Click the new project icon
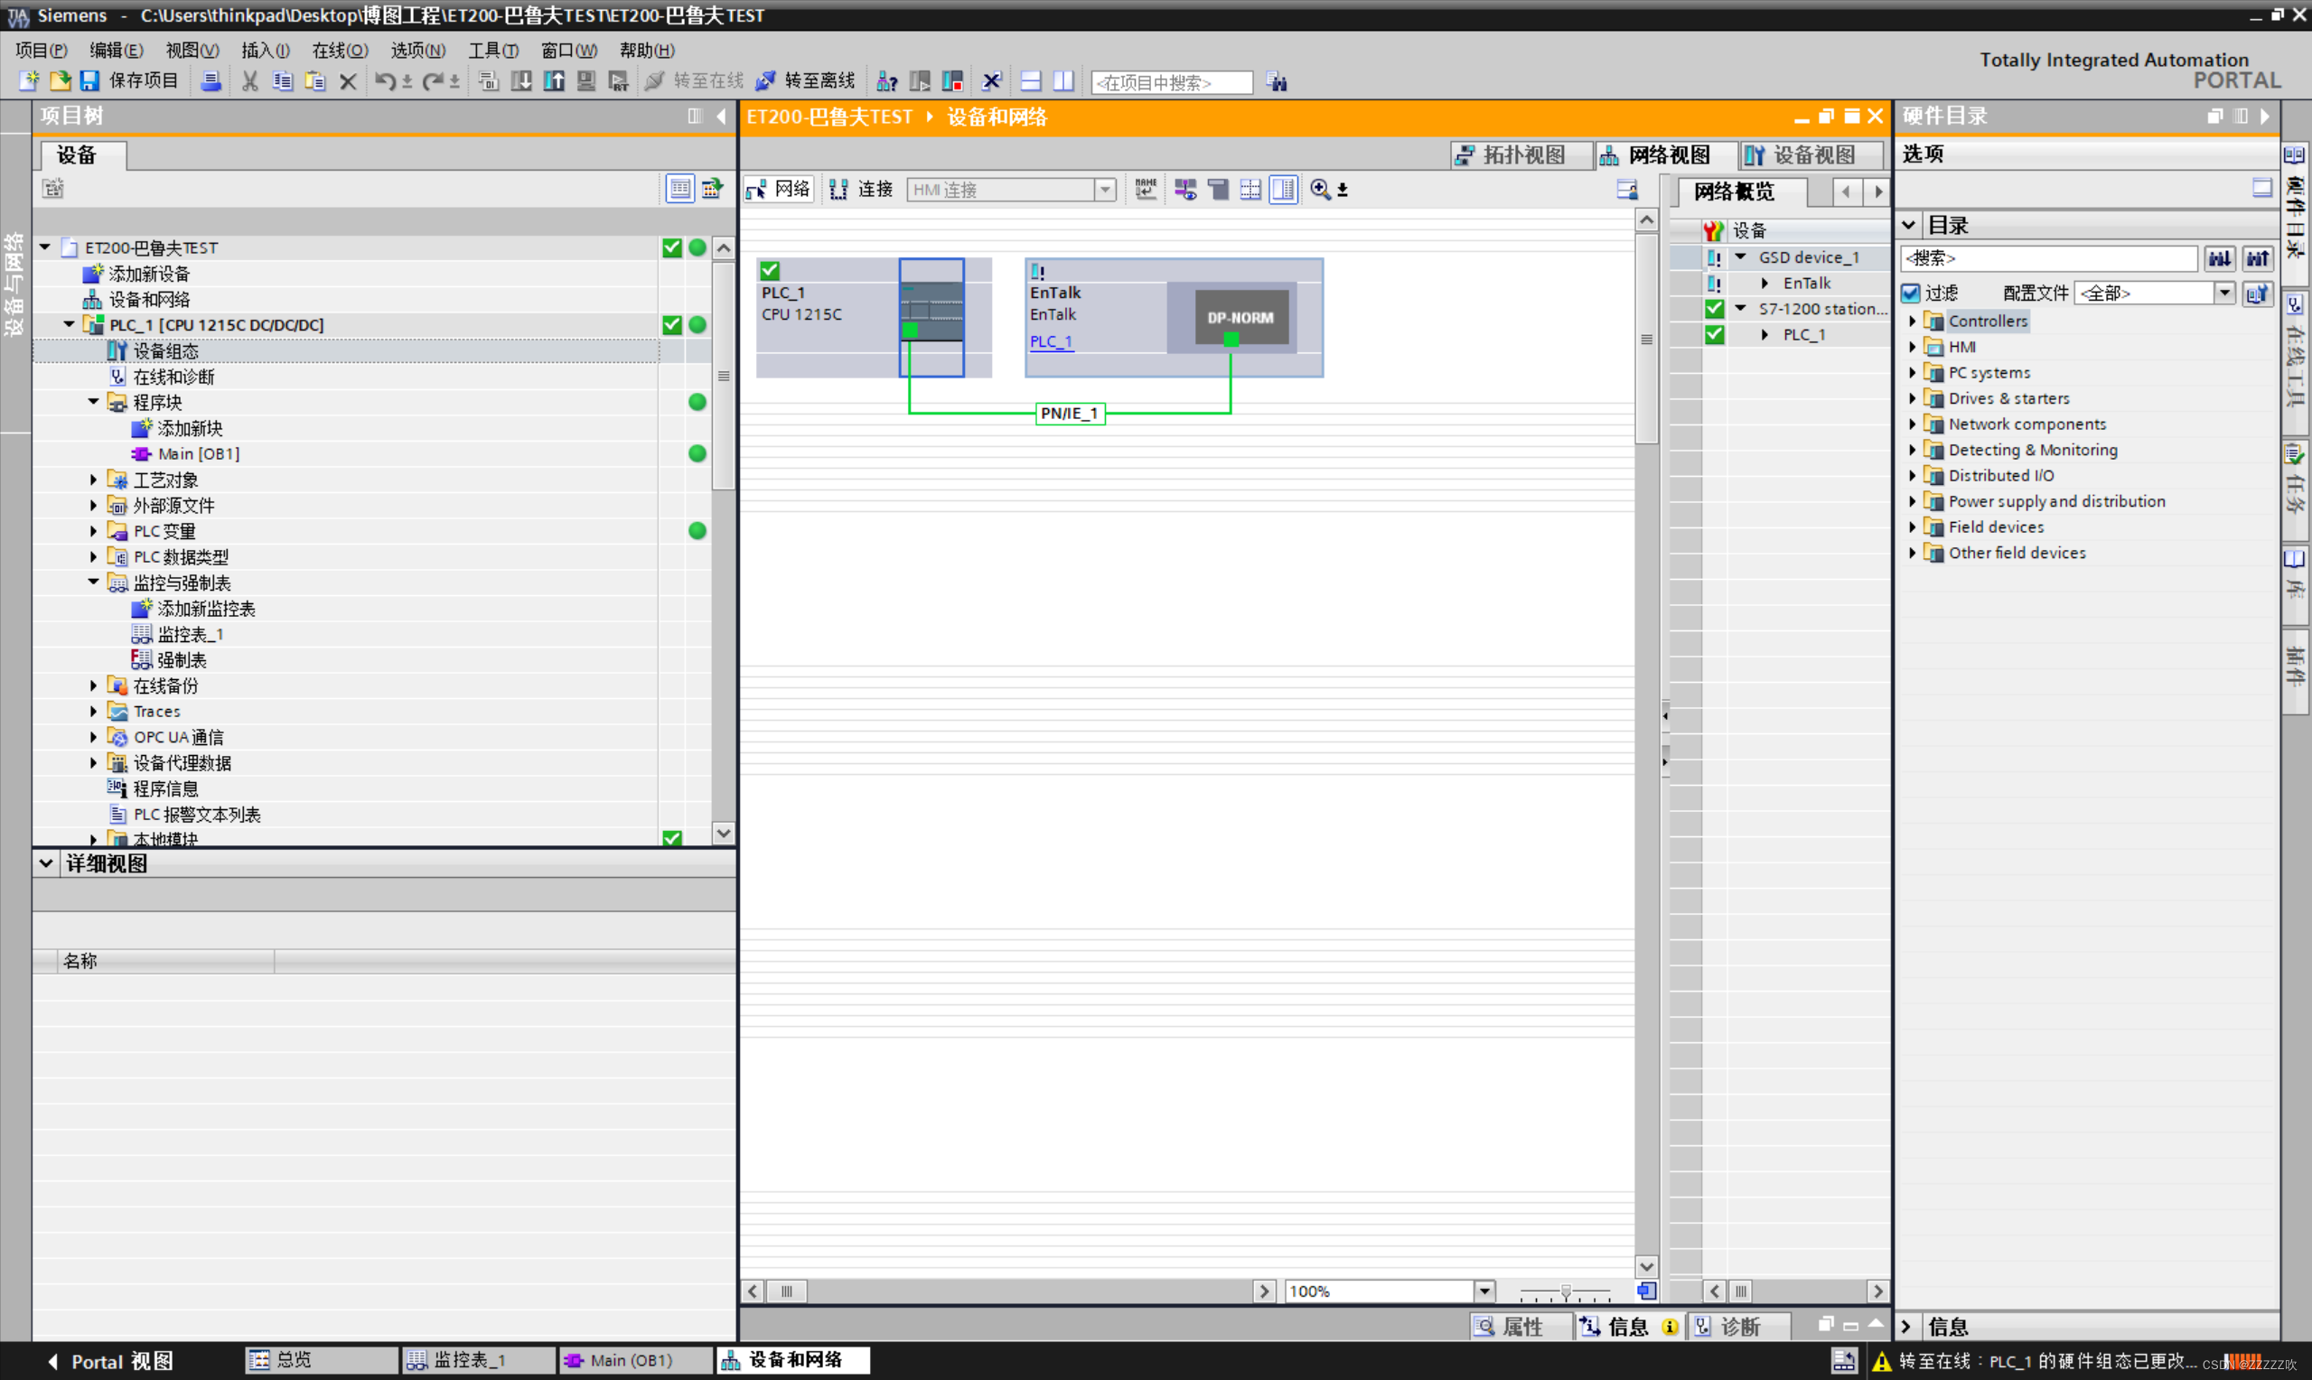Image resolution: width=2312 pixels, height=1380 pixels. pos(29,81)
